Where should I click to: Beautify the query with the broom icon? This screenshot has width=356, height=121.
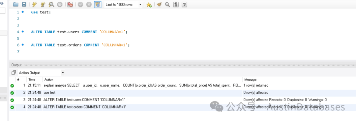(159, 5)
